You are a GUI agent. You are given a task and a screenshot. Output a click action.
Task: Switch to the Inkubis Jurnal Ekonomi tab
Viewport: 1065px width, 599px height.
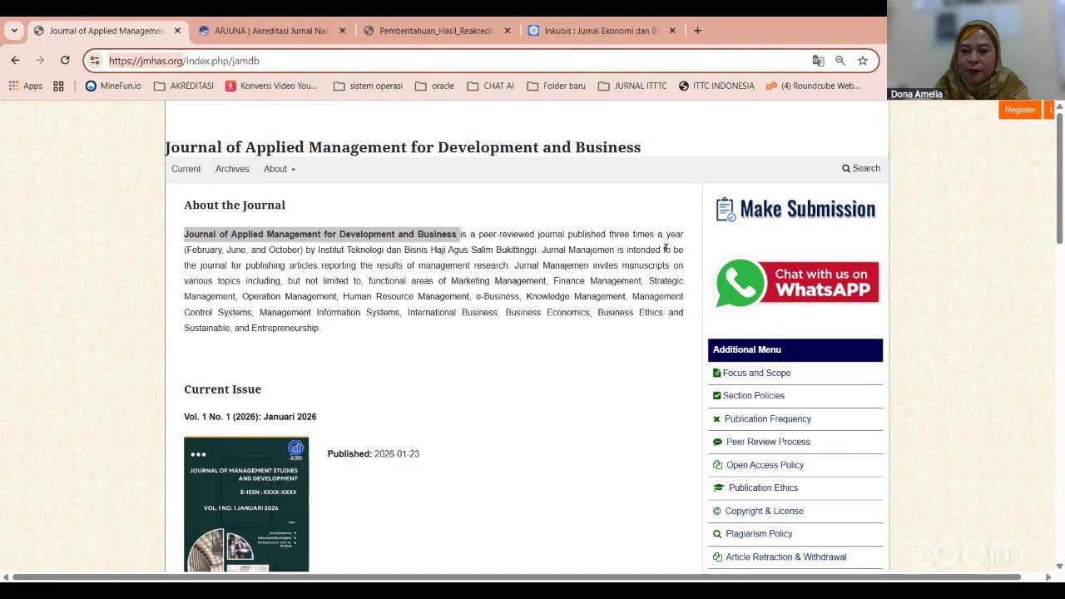(602, 31)
